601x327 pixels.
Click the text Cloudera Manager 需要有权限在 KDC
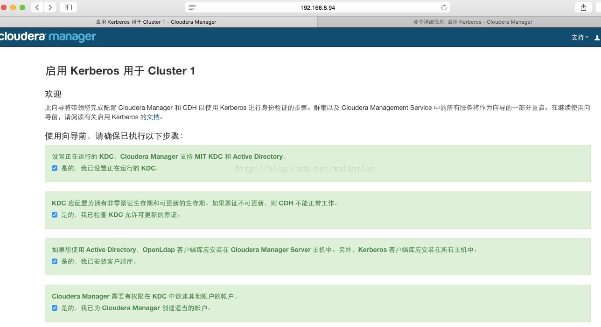coord(145,296)
